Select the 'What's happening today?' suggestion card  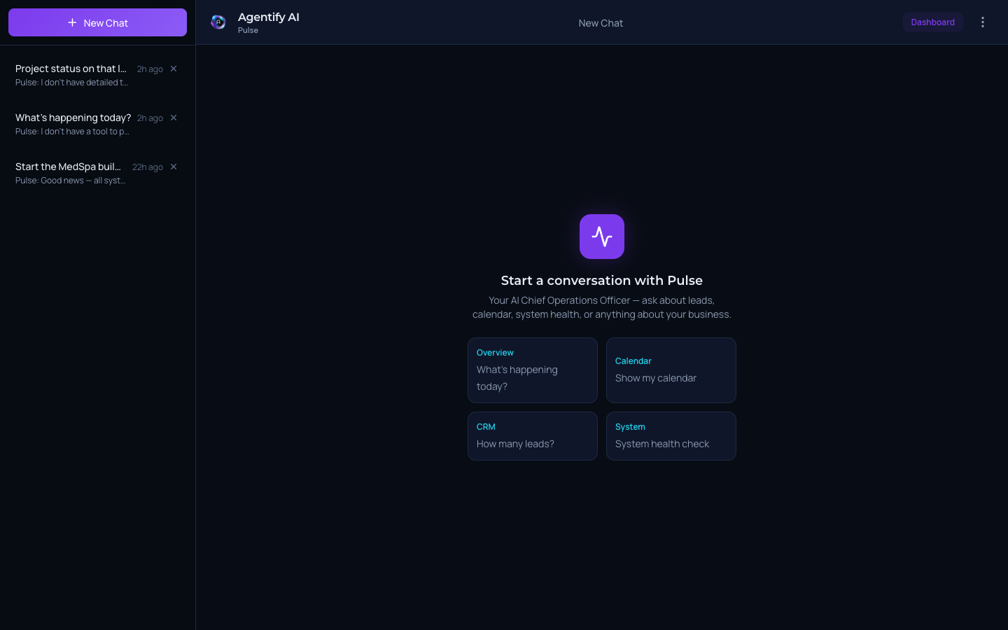coord(532,370)
